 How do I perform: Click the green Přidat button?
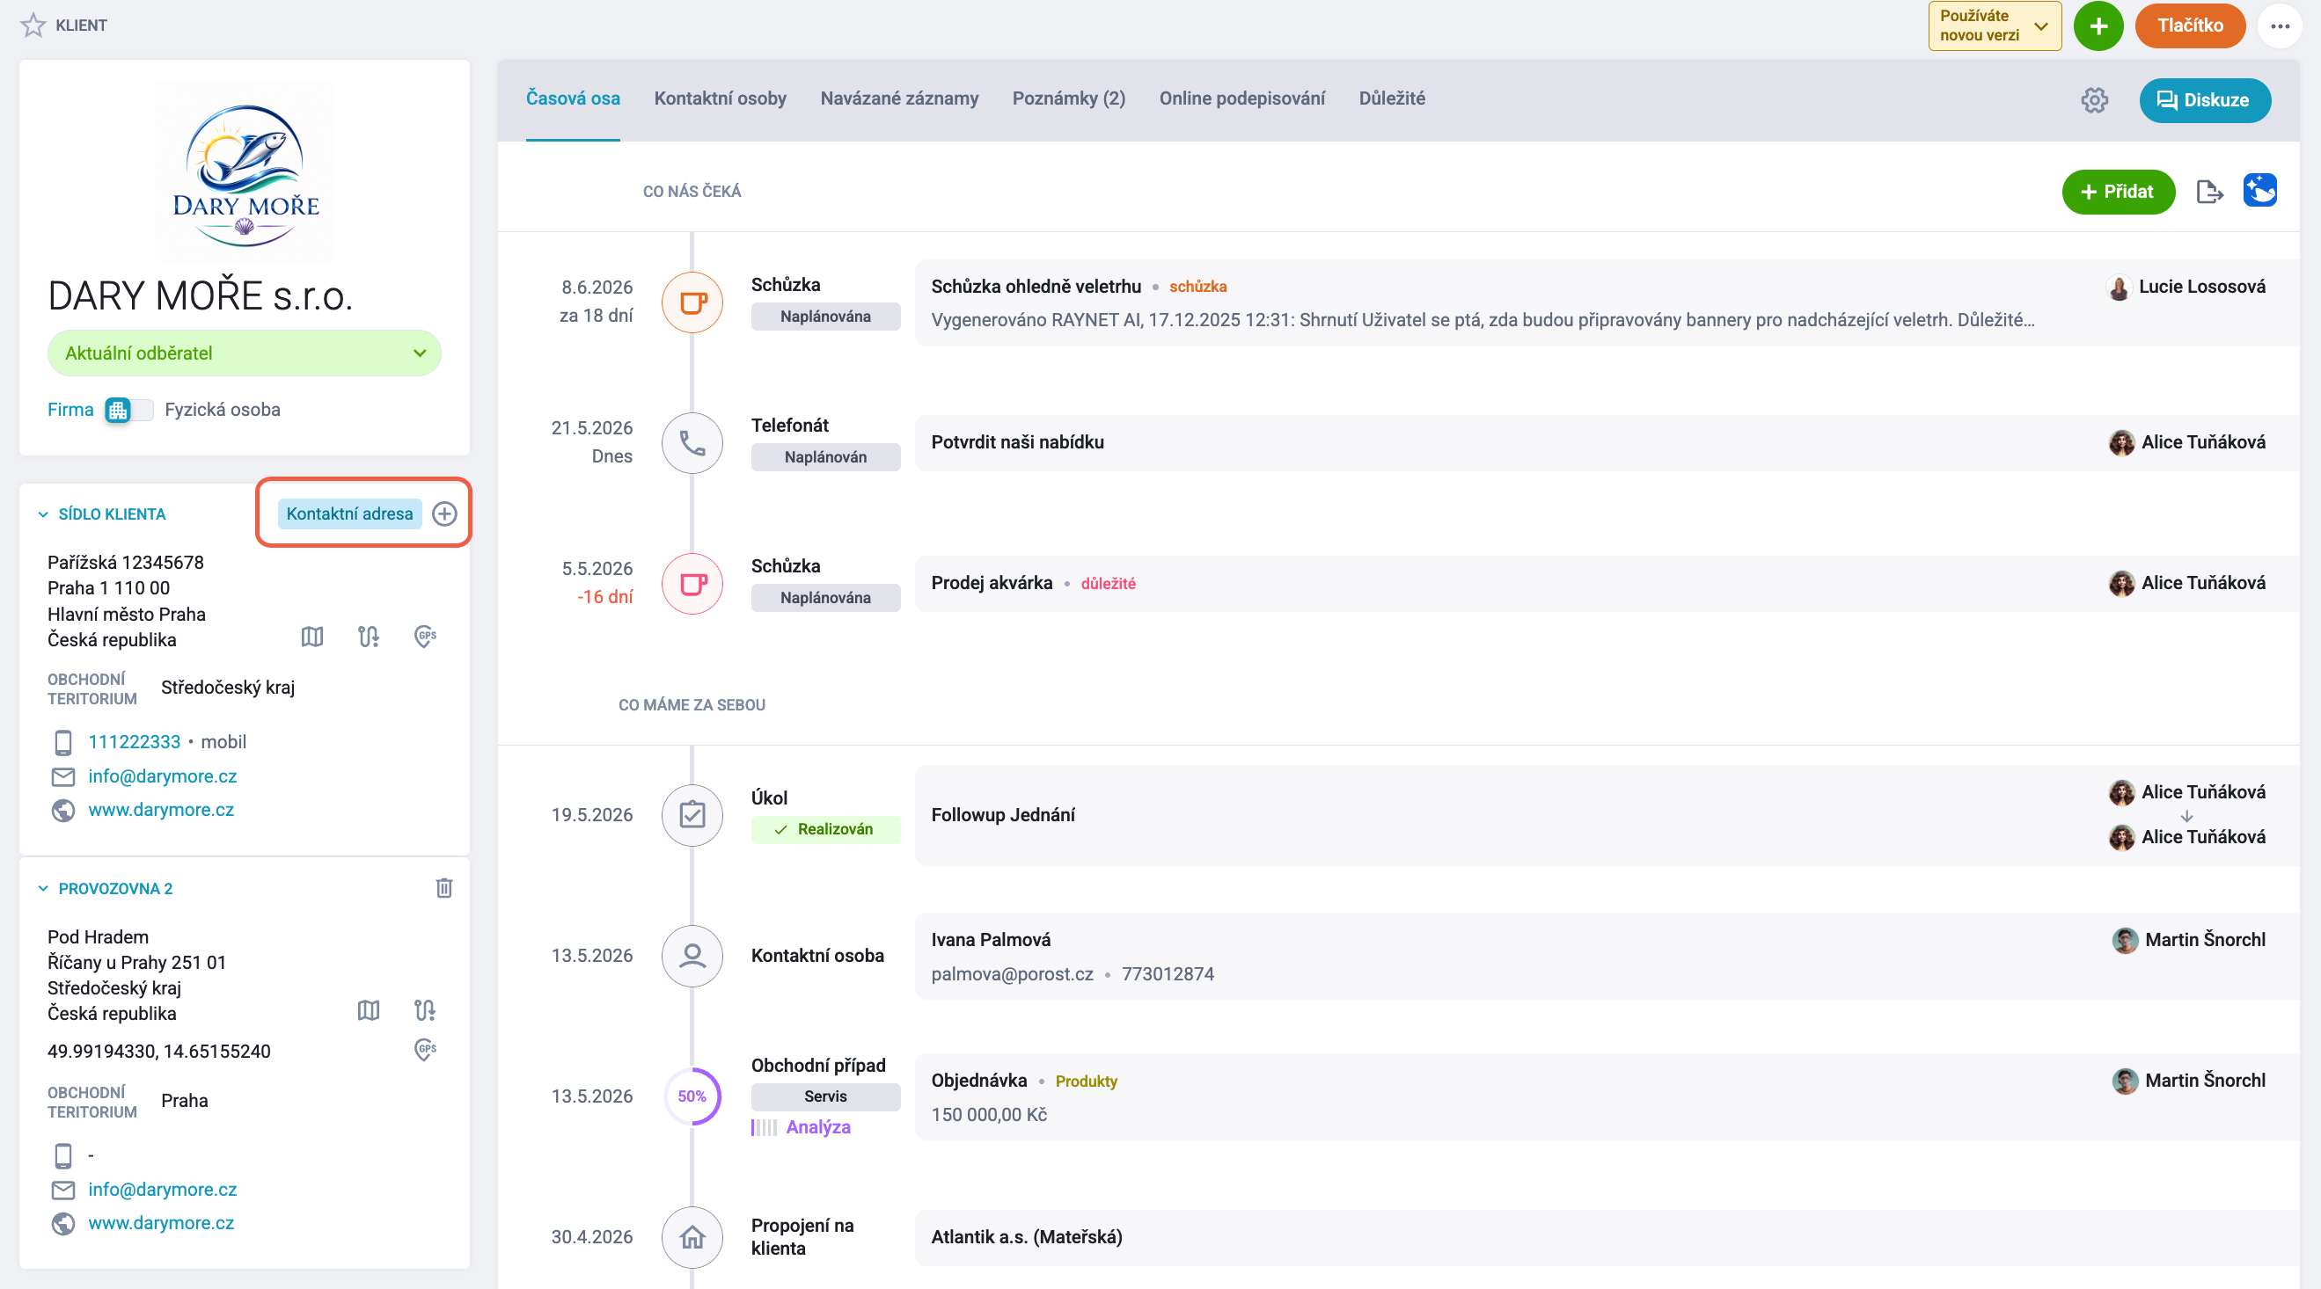(x=2119, y=192)
